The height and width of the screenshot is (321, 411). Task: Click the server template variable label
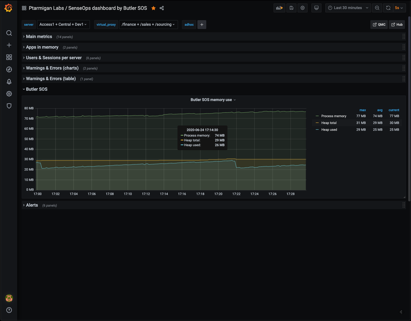[29, 24]
